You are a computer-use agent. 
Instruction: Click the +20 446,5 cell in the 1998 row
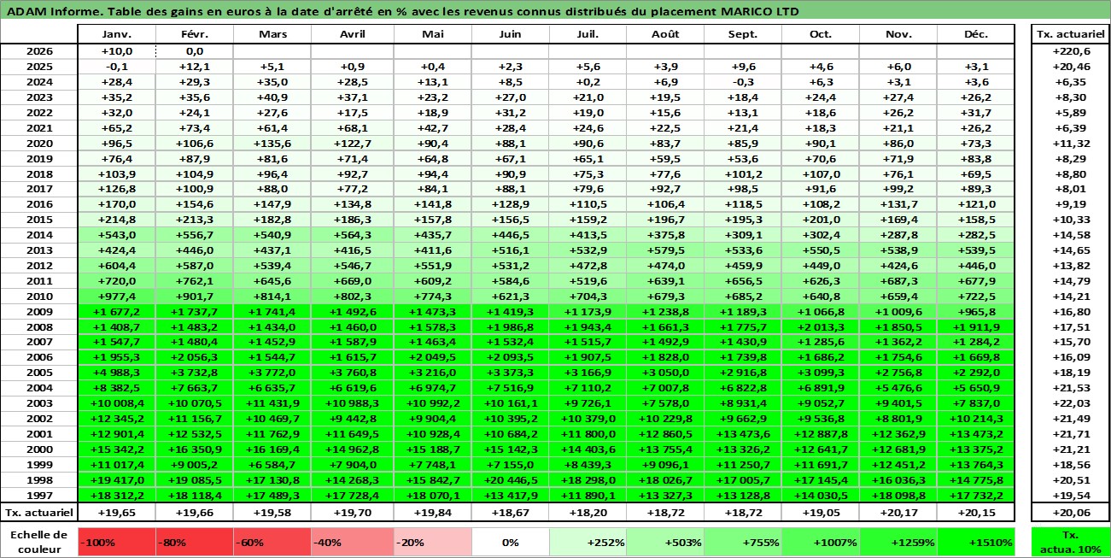[510, 481]
